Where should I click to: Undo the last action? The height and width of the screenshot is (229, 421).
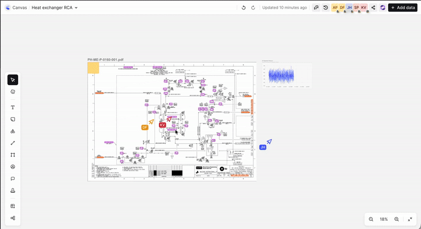click(243, 8)
